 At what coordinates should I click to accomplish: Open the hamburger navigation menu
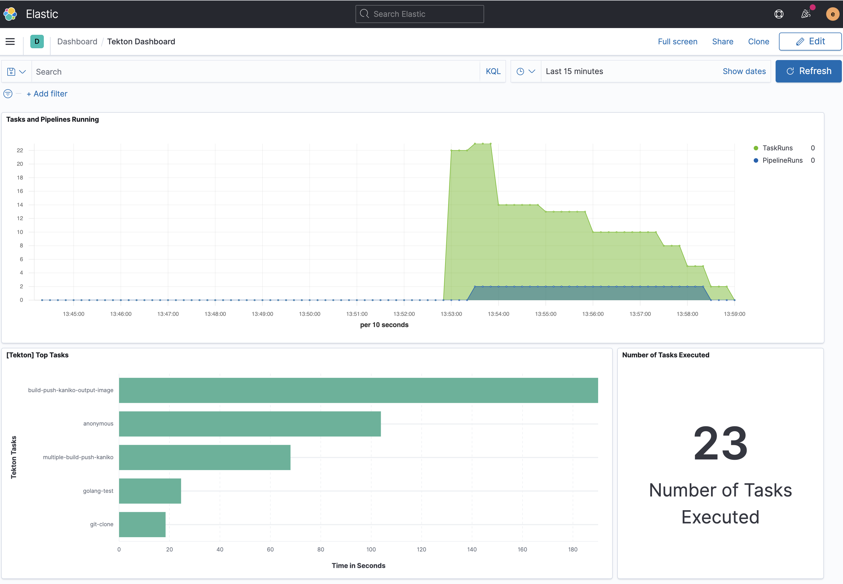coord(10,41)
